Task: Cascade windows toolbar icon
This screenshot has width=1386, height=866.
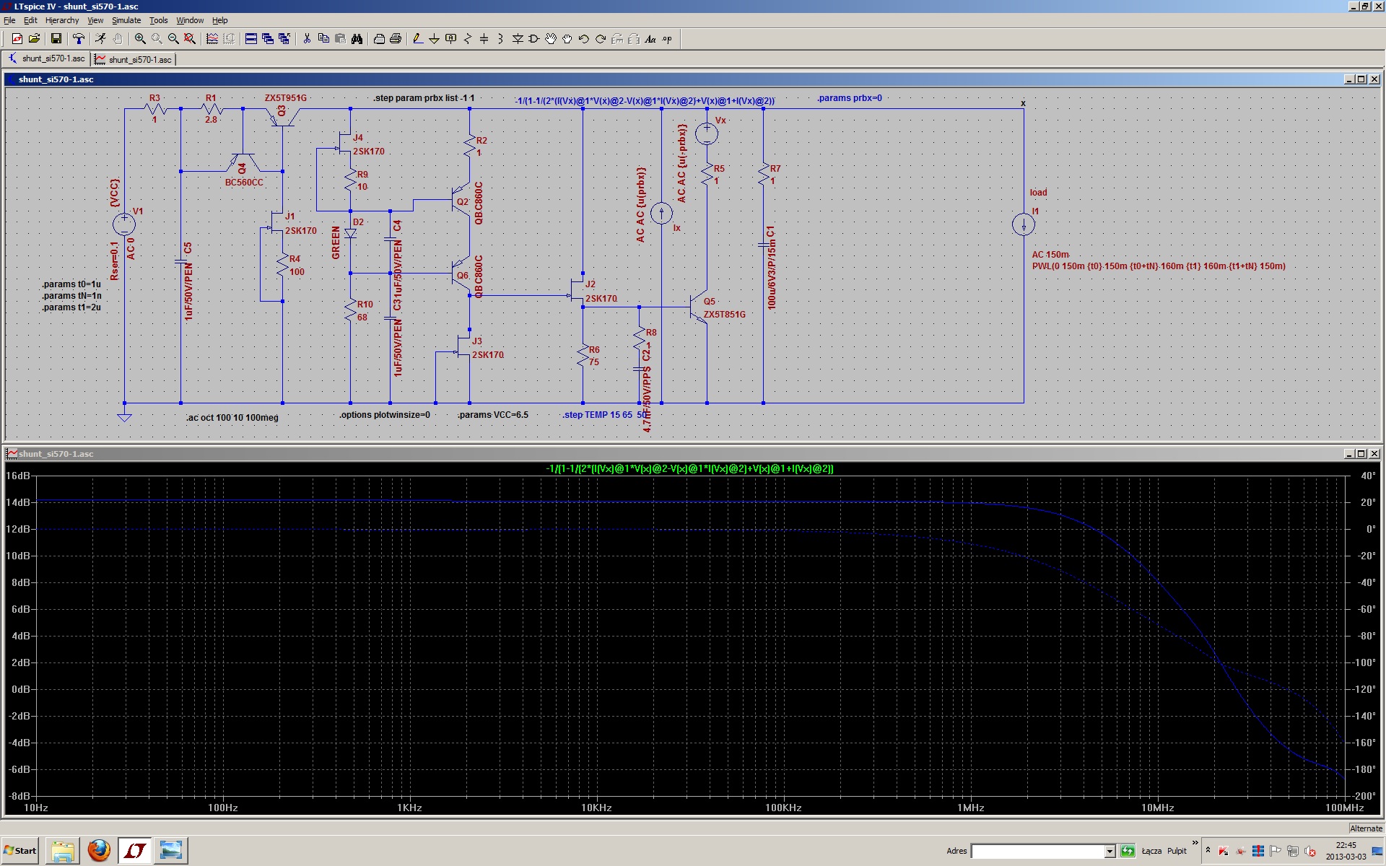Action: 268,39
